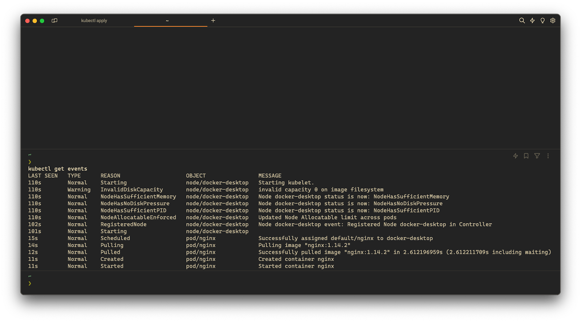
Task: Click the RegisteredNode event row
Action: pos(123,225)
